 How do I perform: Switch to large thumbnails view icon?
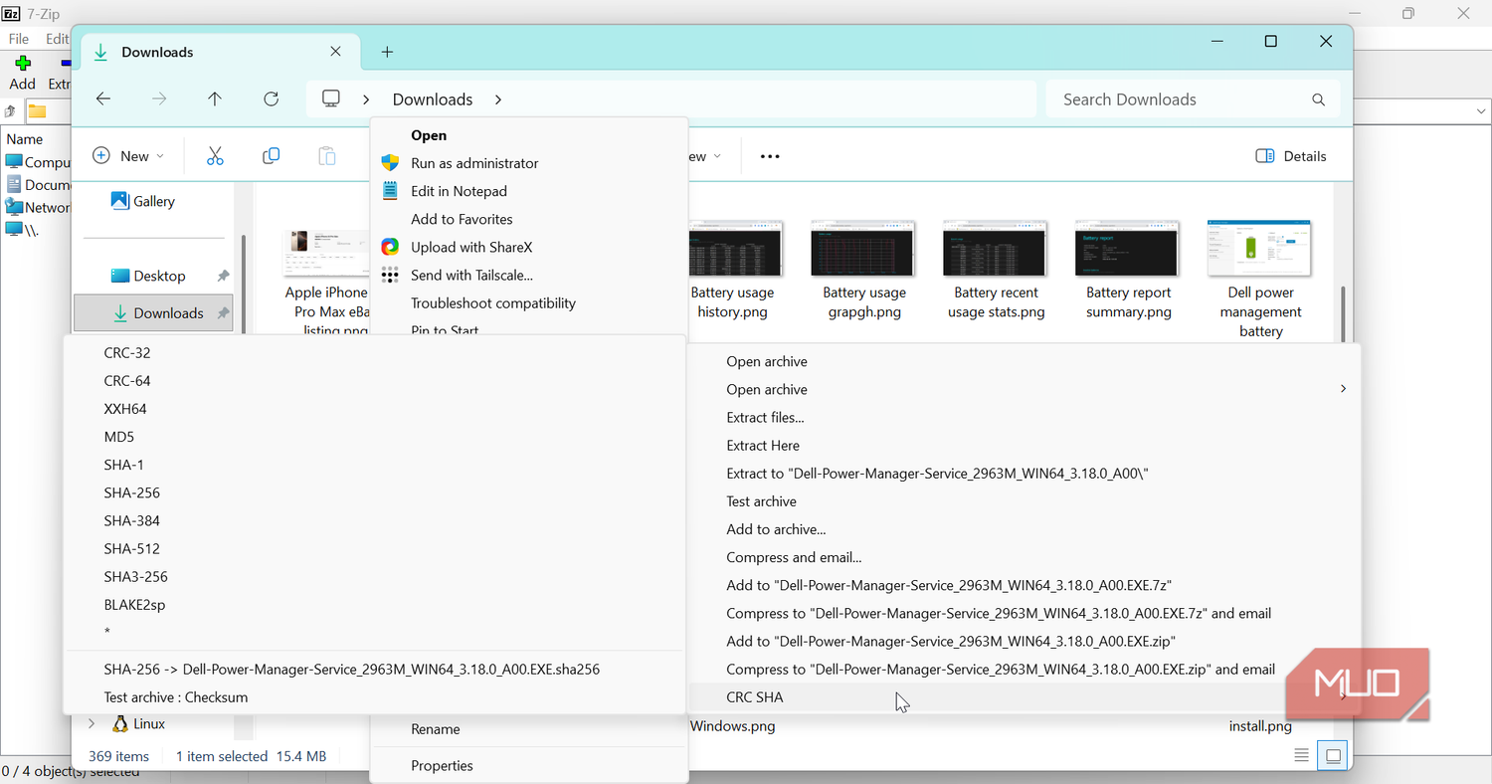(1333, 756)
